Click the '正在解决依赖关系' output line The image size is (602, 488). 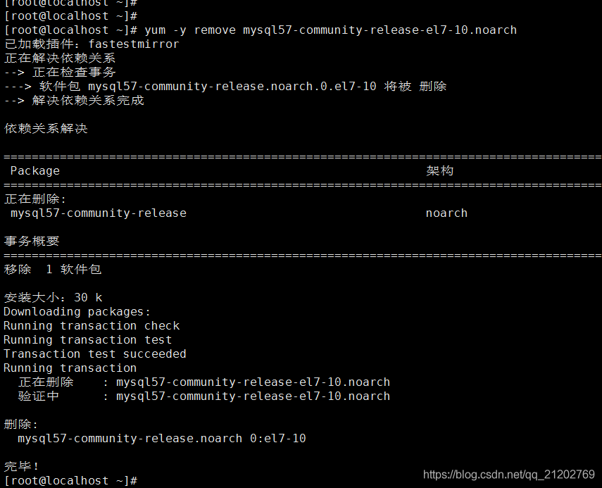60,58
